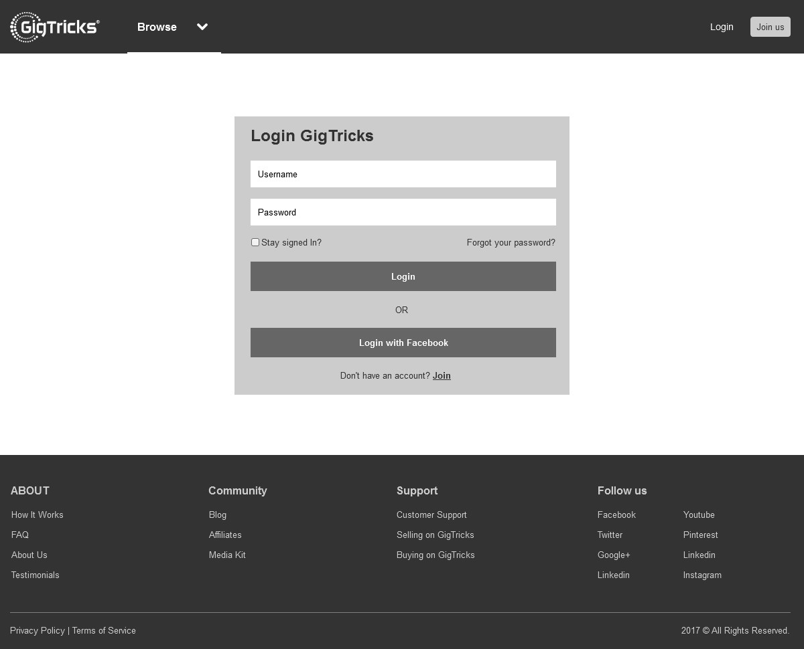Choose Login with Facebook
This screenshot has height=649, width=804.
click(403, 343)
